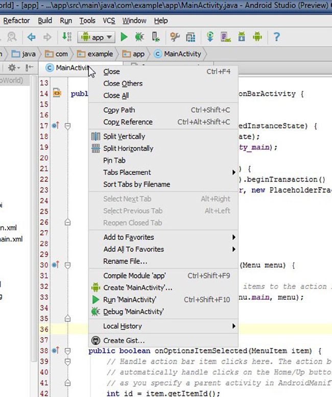
Task: Click the Find search icon in toolbar
Action: (x=12, y=37)
